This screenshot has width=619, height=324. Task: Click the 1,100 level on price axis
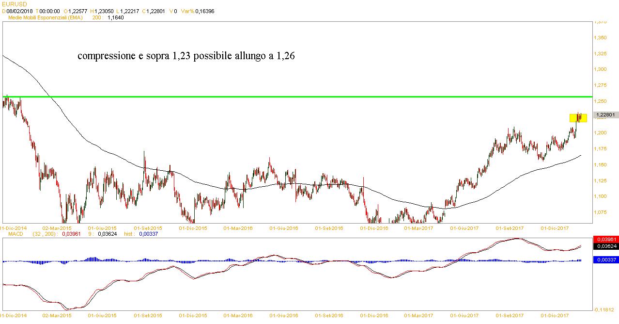(x=601, y=196)
